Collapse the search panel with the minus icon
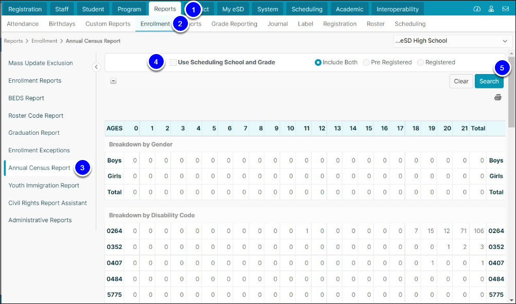The image size is (516, 304). click(x=113, y=81)
